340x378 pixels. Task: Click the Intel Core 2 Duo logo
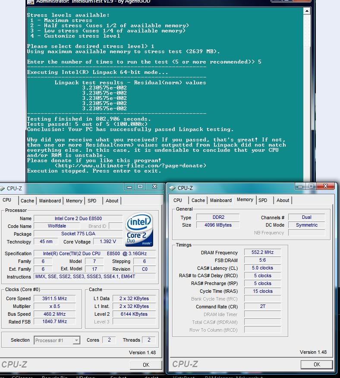click(x=139, y=230)
